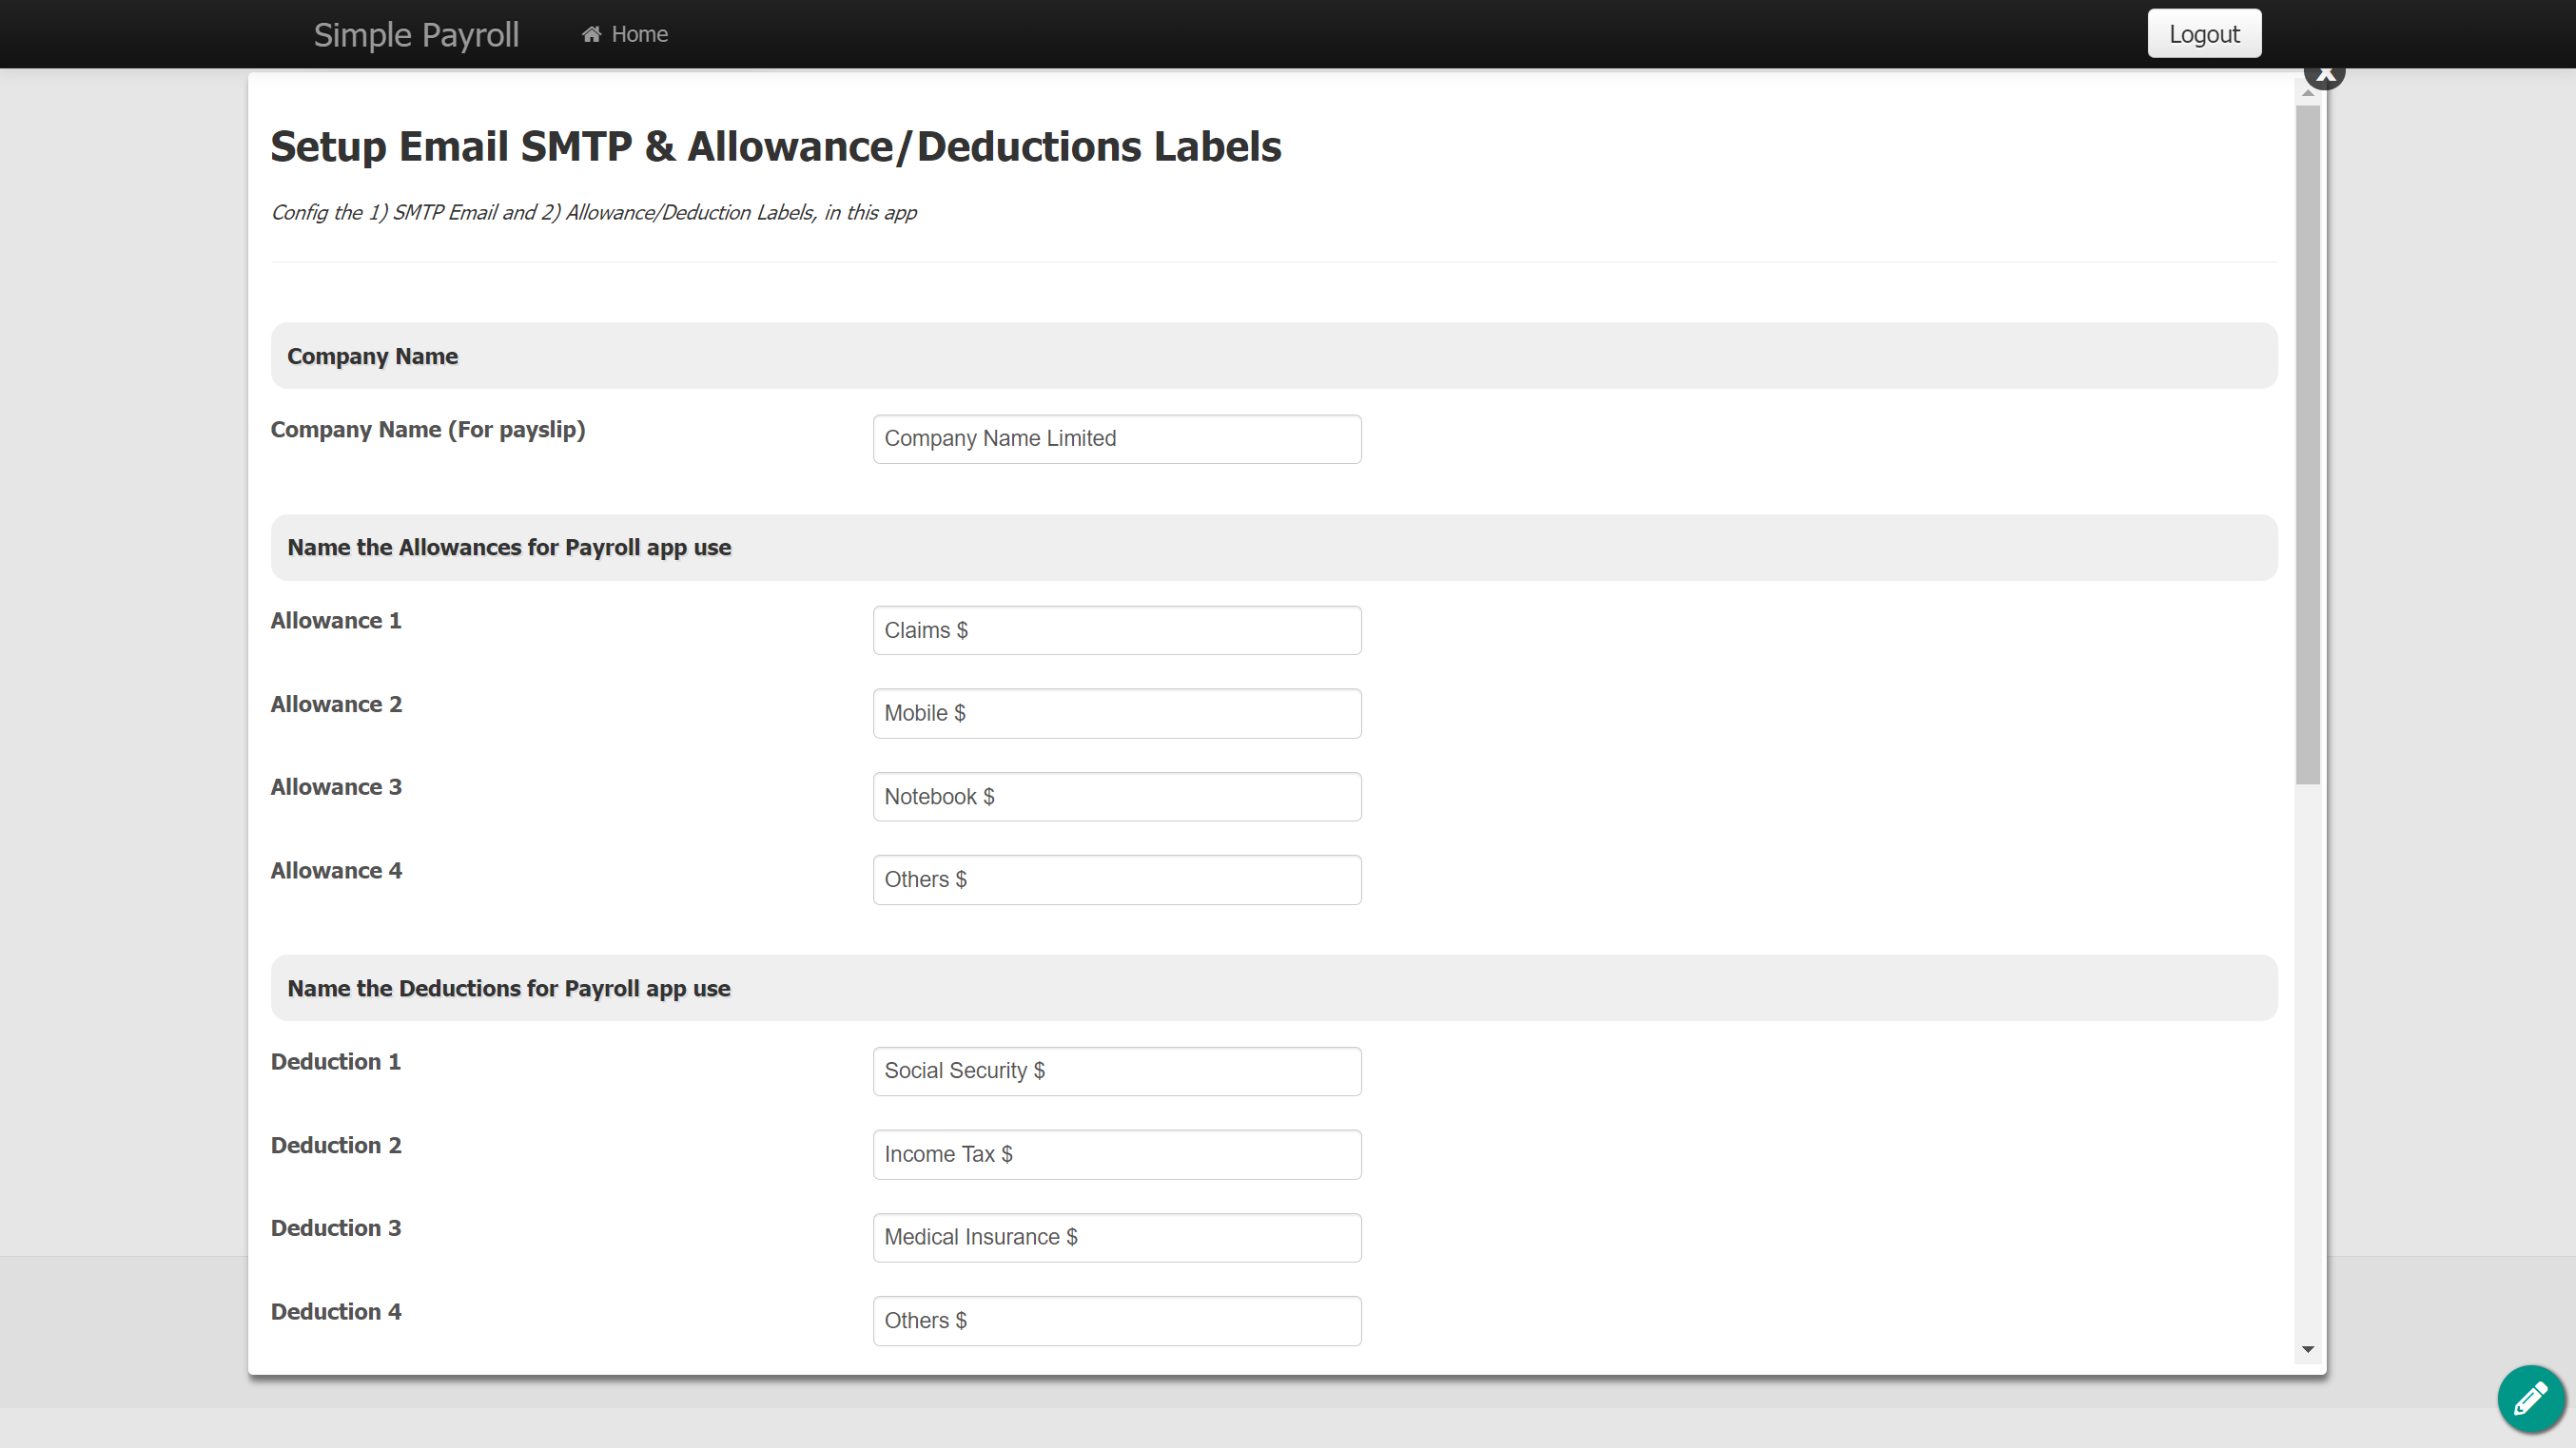The height and width of the screenshot is (1448, 2576).
Task: Click the Allowance 3 label
Action: (336, 787)
